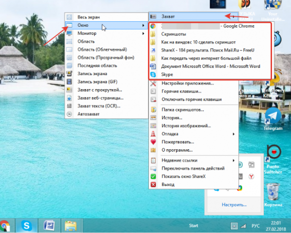Click the Автозахват clock icon

pyautogui.click(x=69, y=114)
